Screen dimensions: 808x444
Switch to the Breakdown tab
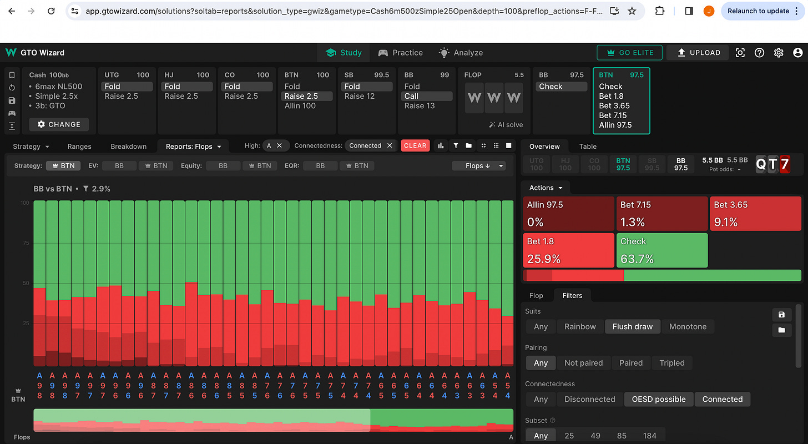pyautogui.click(x=129, y=147)
